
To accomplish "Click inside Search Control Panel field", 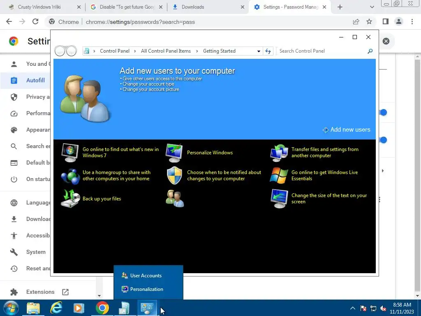I will (322, 51).
